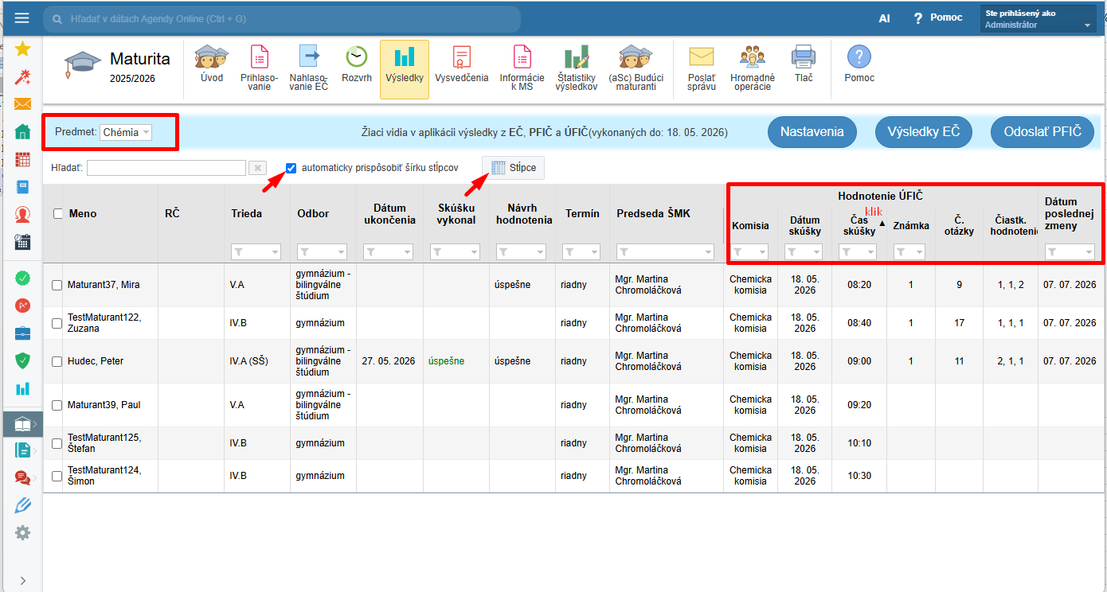Open the blue notebook sidebar icon
This screenshot has height=592, width=1107.
(22, 187)
